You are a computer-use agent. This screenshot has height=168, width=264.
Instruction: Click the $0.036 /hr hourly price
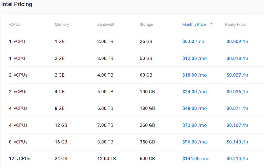tap(238, 92)
